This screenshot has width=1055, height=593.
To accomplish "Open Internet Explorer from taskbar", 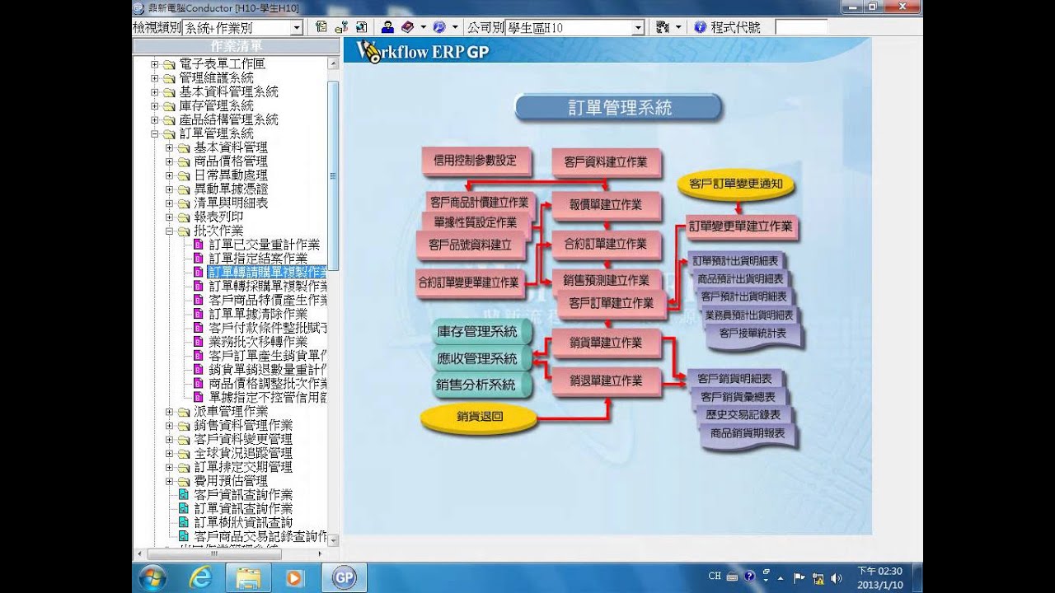I will tap(200, 577).
